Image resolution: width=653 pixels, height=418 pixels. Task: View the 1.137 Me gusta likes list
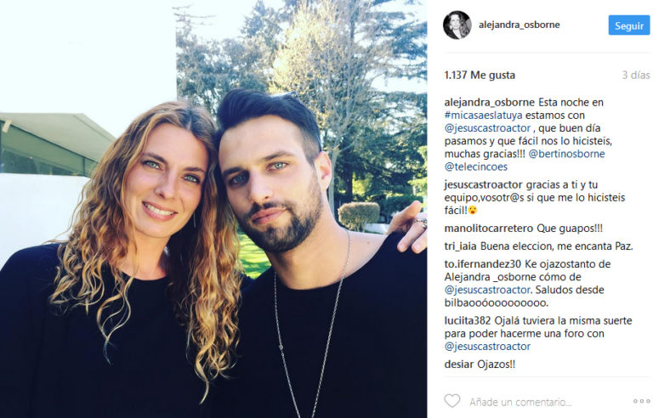(480, 76)
